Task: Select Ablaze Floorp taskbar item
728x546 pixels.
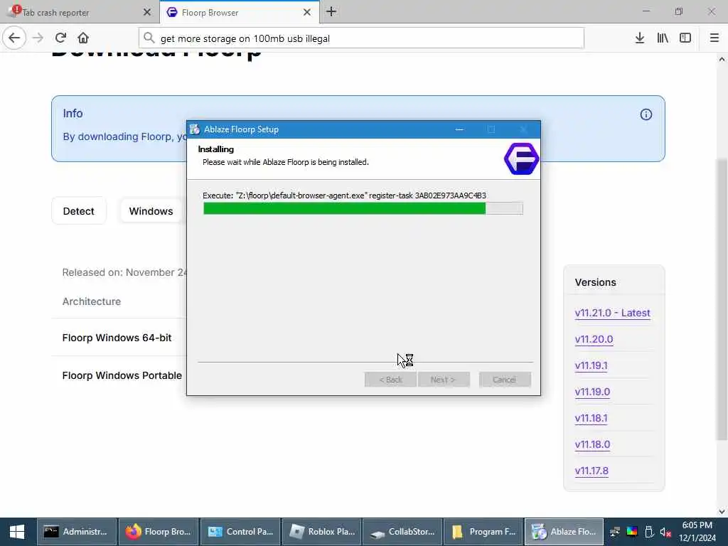Action: tap(564, 532)
